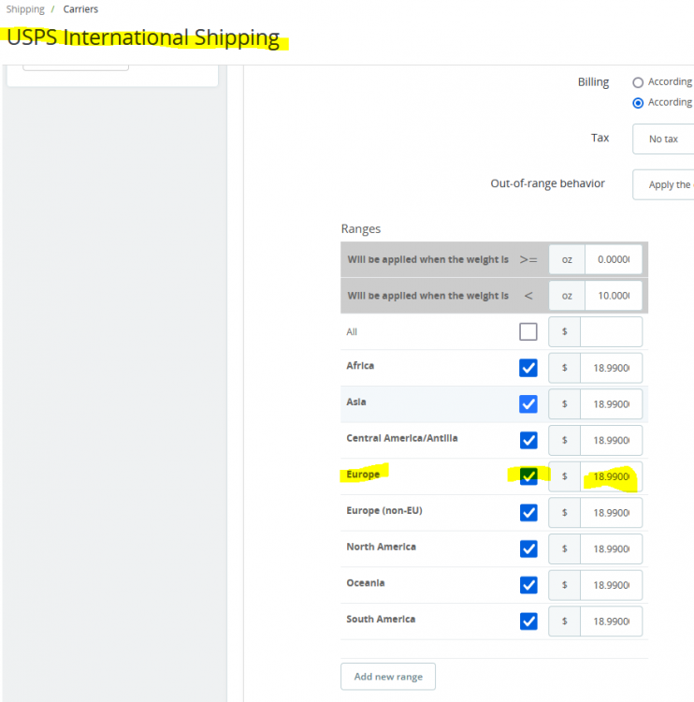Uncheck the Asia zone checkbox
Screen dimensions: 694x702
528,404
